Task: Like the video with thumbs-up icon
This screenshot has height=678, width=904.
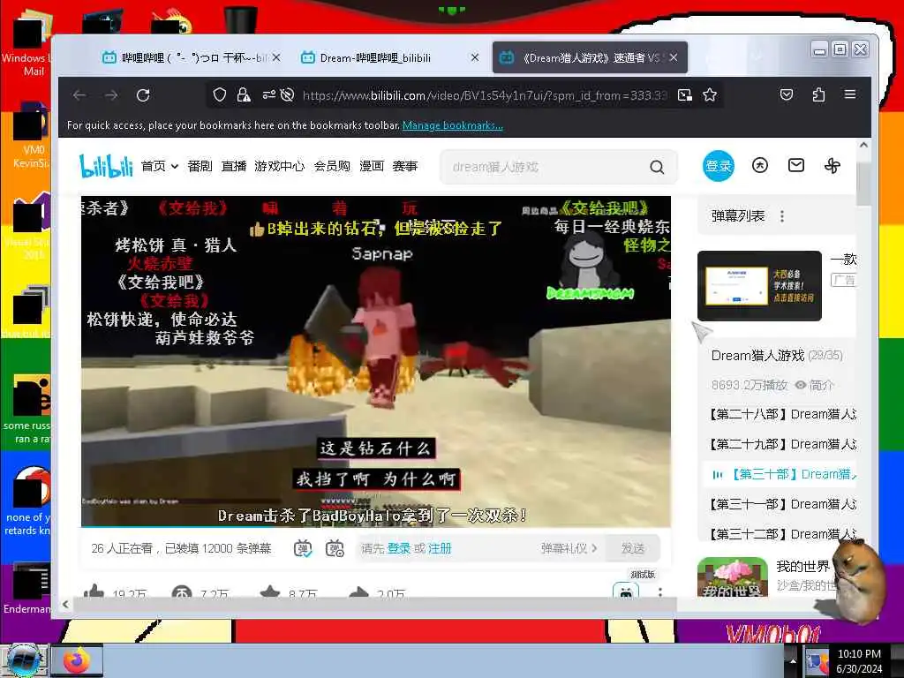Action: pos(94,591)
